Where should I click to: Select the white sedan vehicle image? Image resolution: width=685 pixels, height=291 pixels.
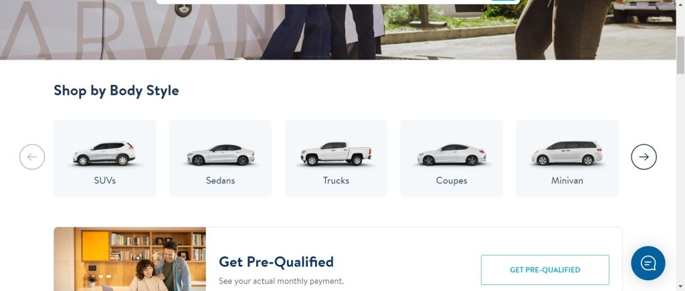tap(221, 155)
